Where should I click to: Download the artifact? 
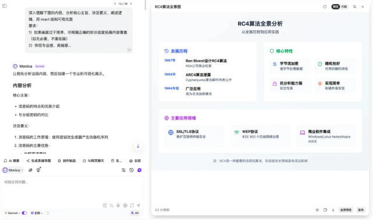[x=333, y=210]
